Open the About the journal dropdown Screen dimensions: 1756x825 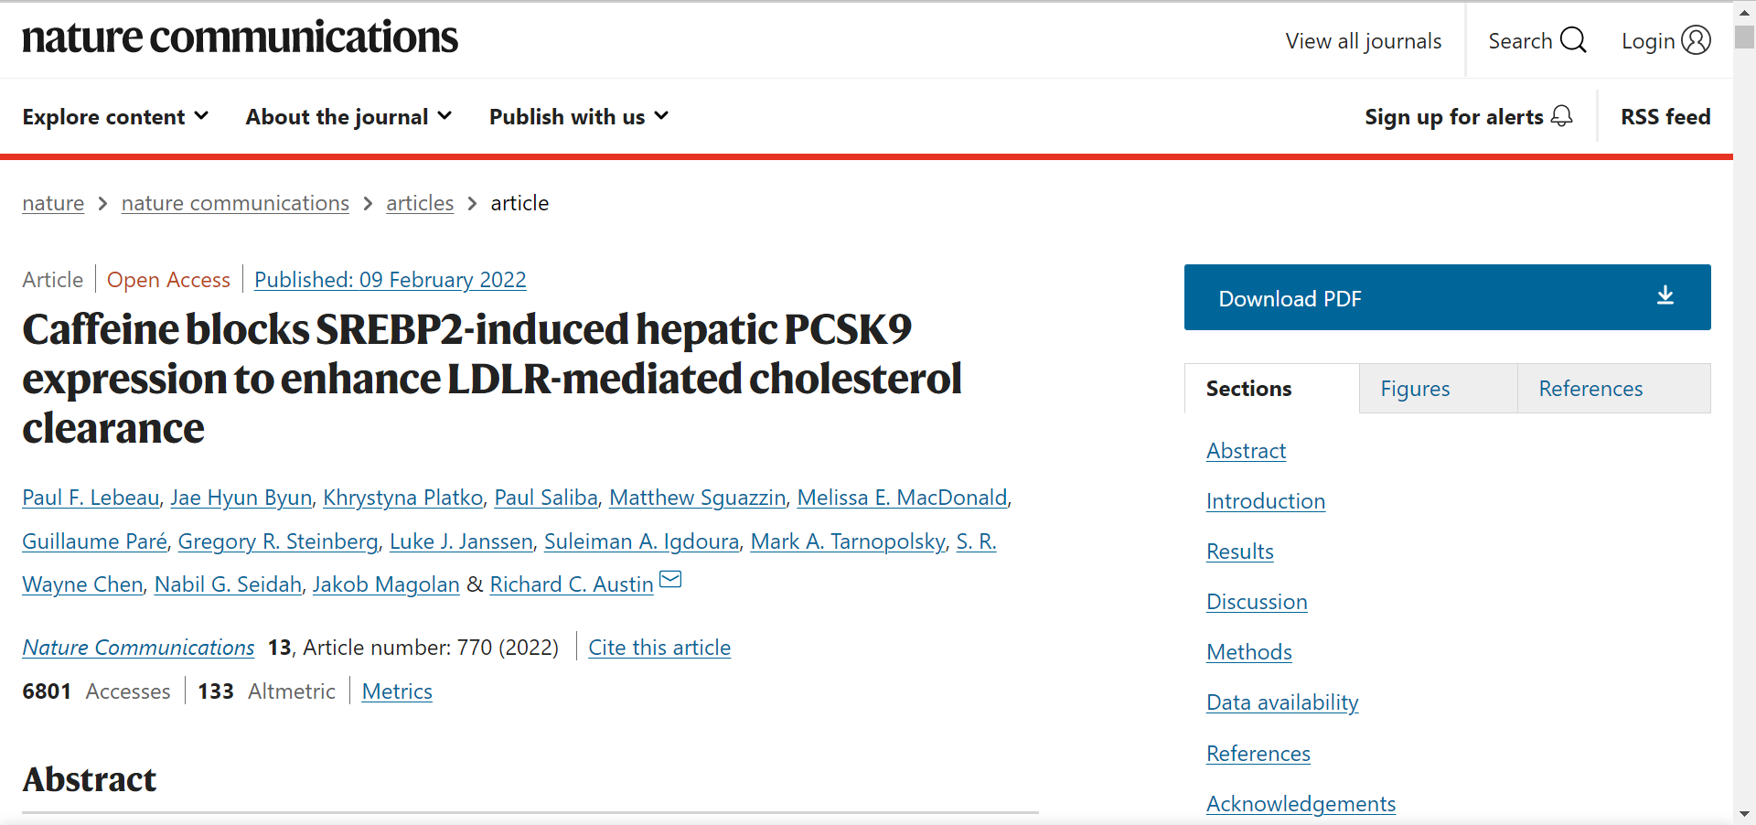(348, 117)
